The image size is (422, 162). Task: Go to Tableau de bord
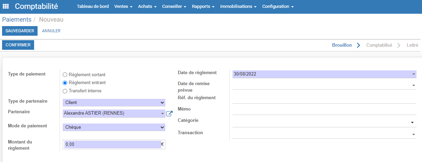[x=93, y=7]
